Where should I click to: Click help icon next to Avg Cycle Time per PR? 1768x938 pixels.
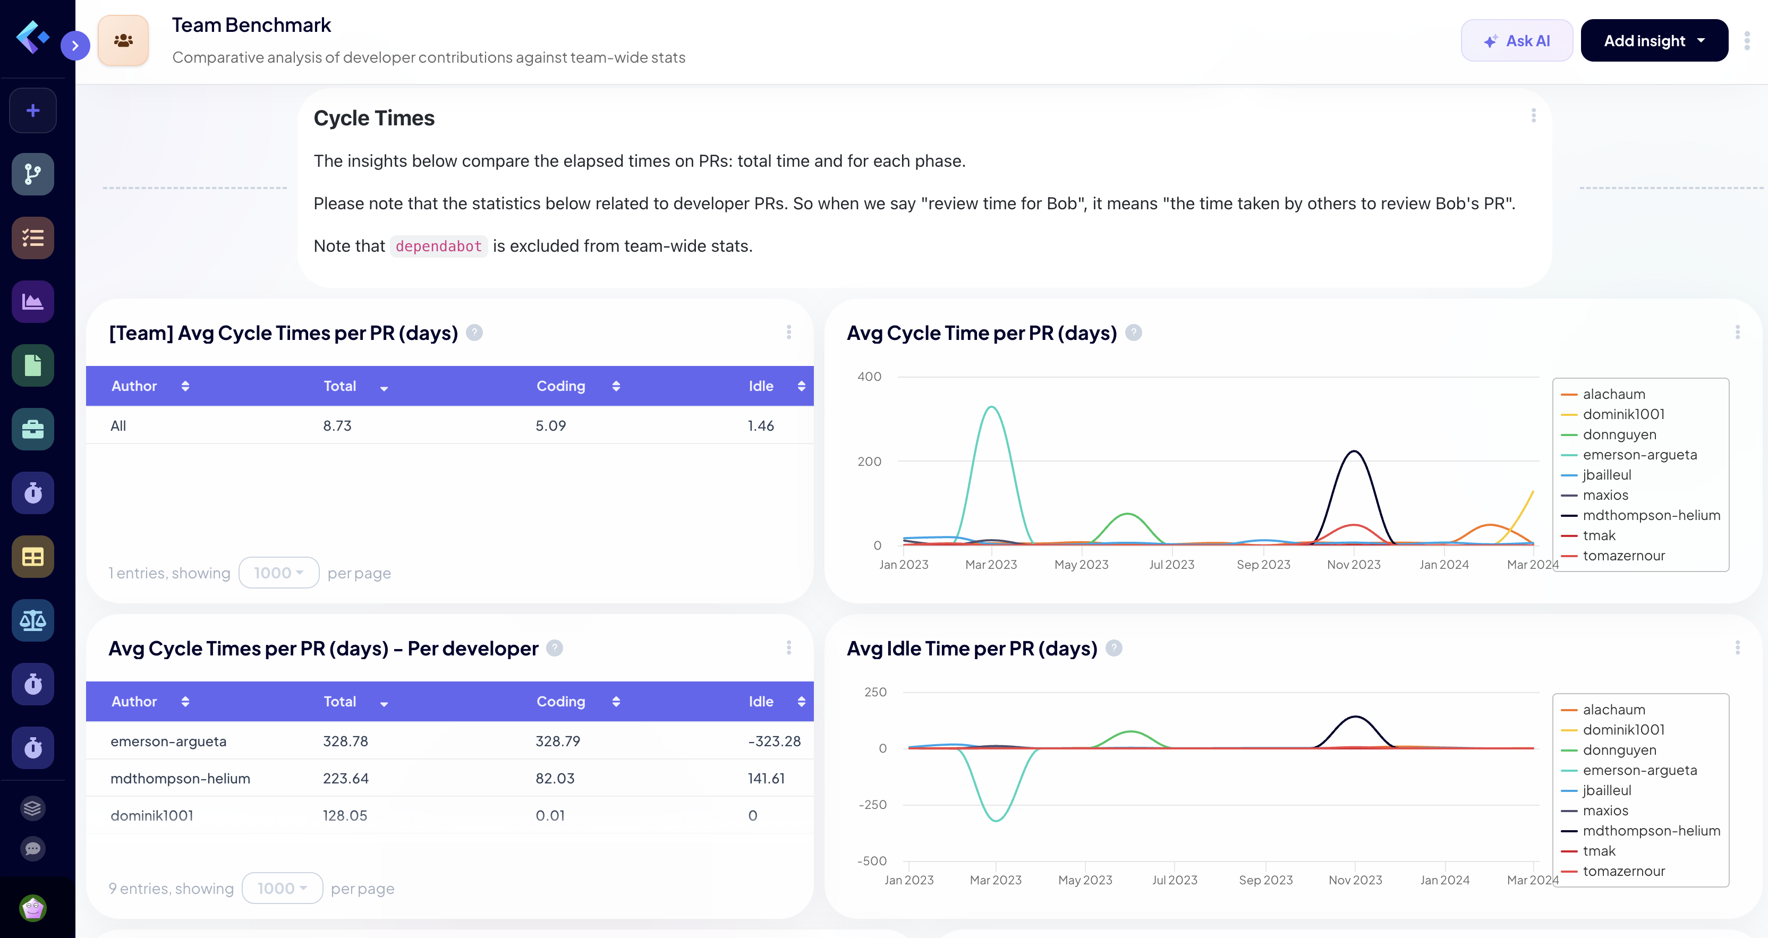point(1133,333)
